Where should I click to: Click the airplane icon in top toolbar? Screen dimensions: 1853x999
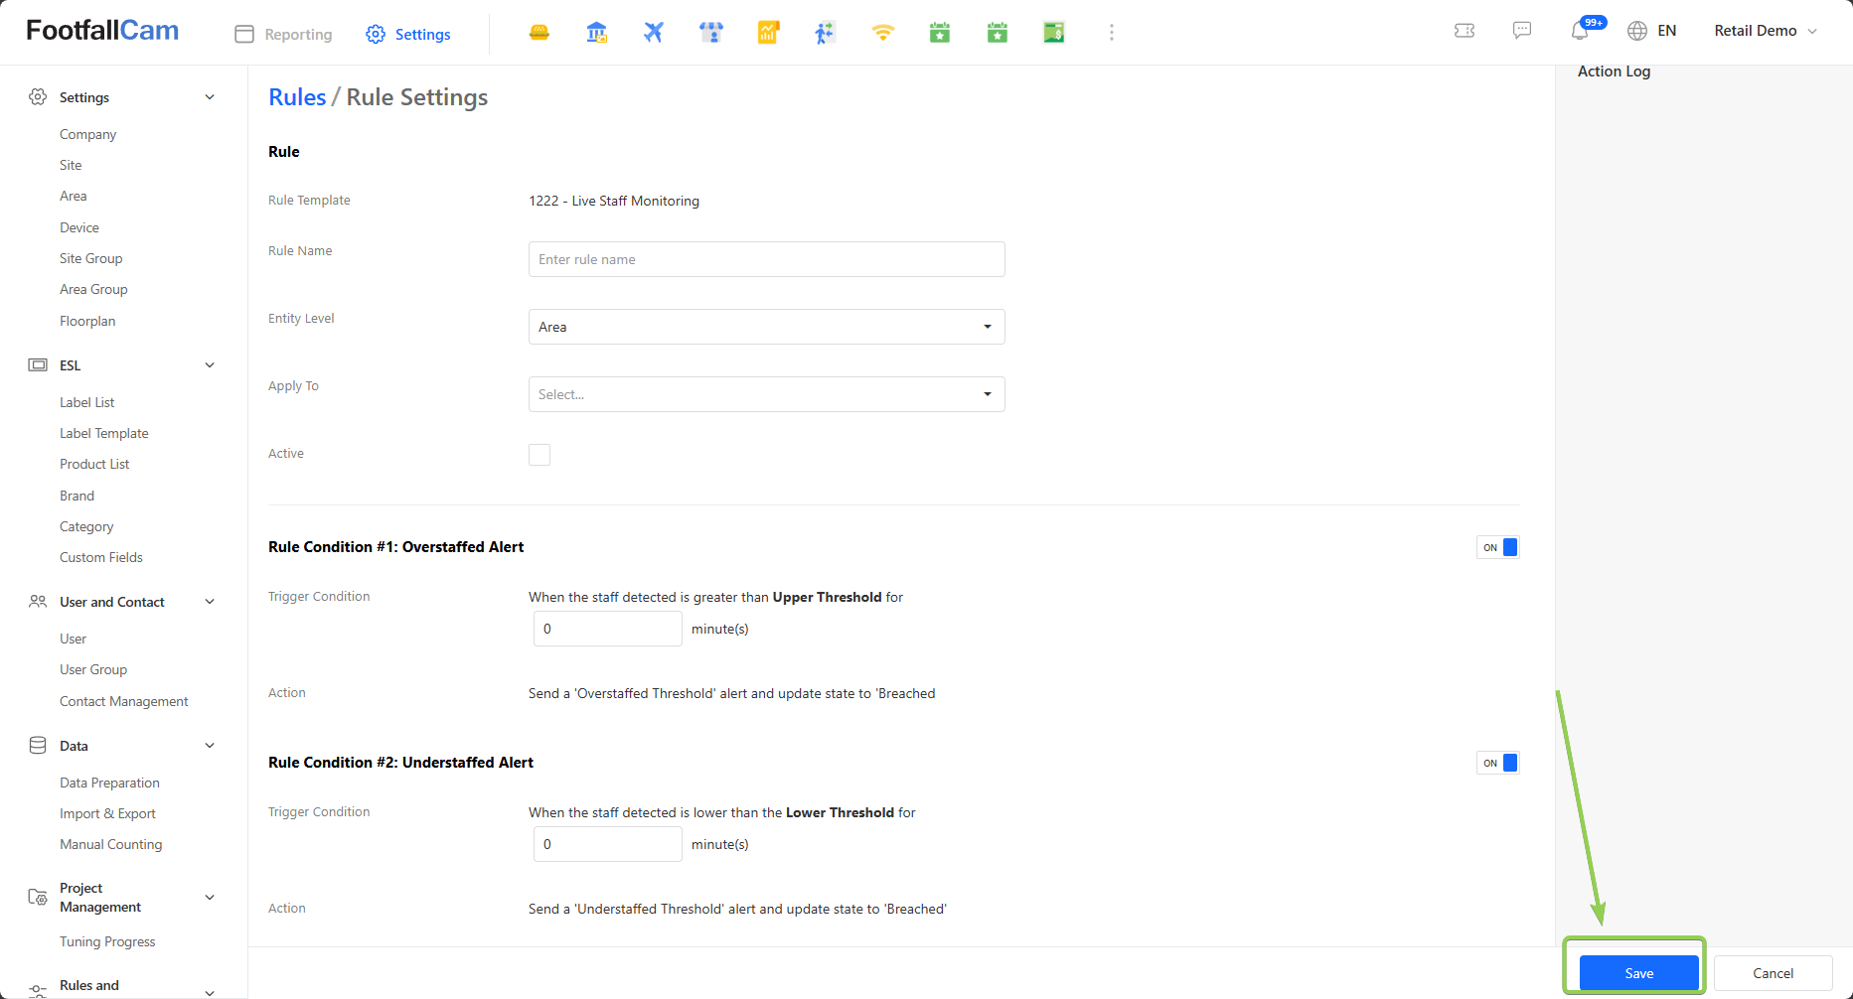click(x=653, y=33)
